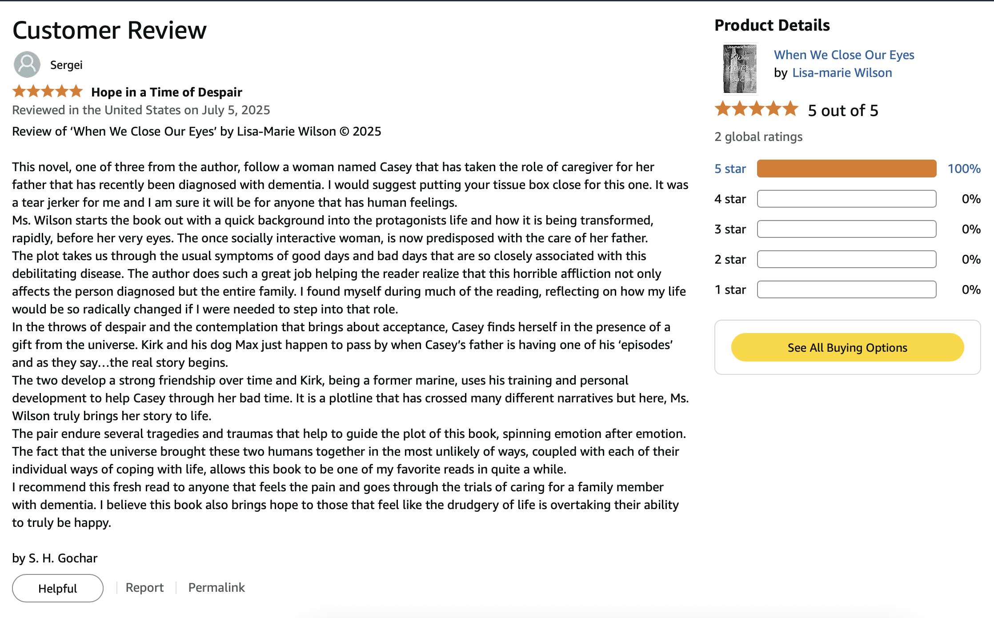Open the 'When We Close Our Eyes' link
The image size is (994, 618).
pos(844,55)
